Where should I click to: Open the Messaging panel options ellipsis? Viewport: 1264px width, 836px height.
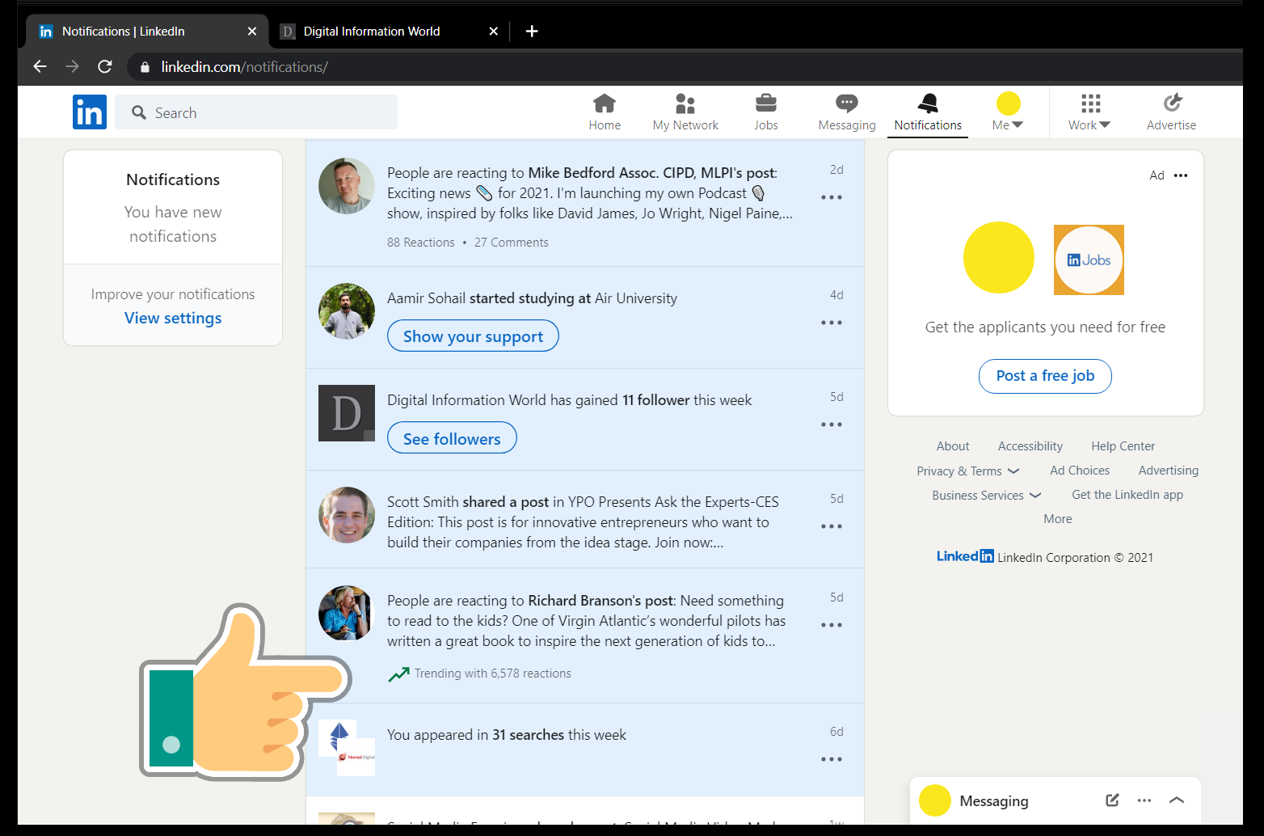1144,800
